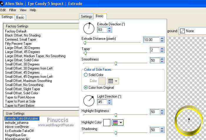
Task: Choose Taper to Point at Side preset
Action: click(20, 101)
